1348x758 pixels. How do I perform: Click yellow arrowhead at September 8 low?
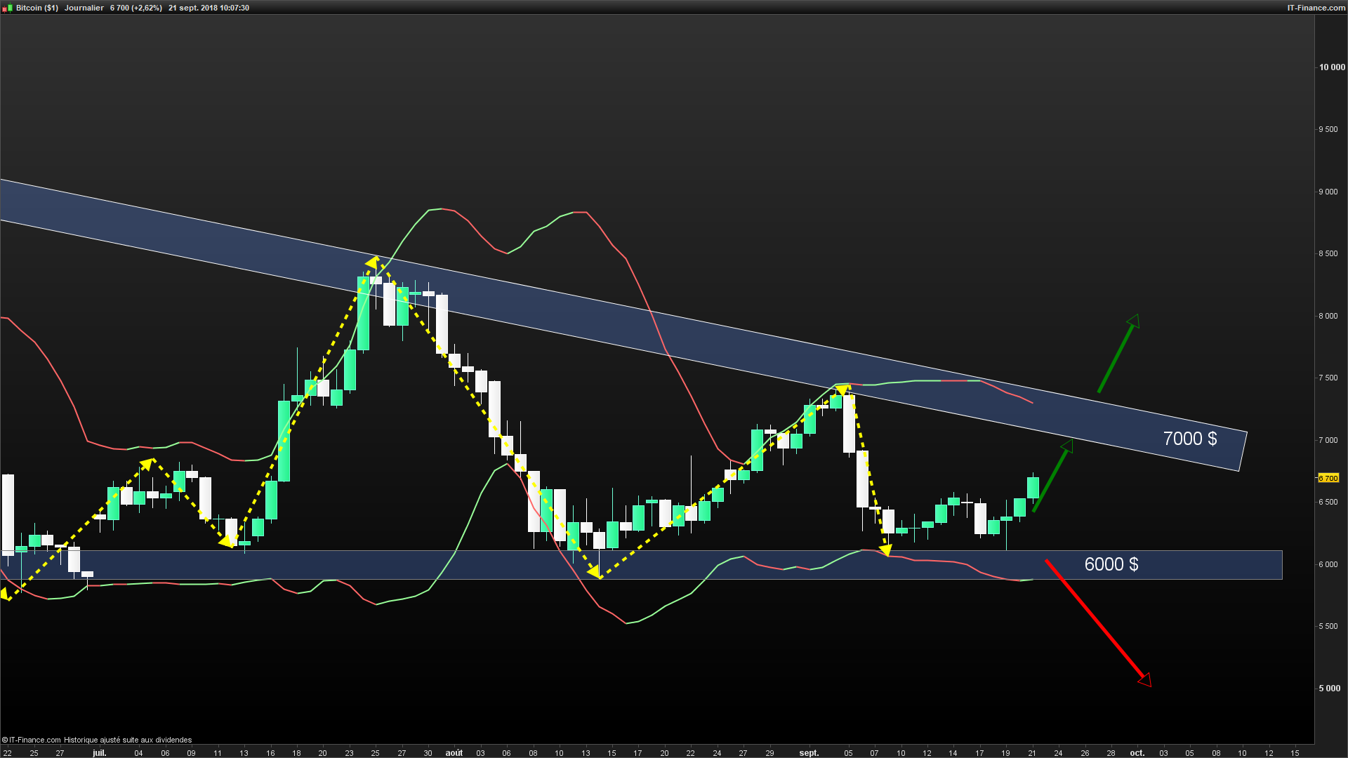(885, 550)
